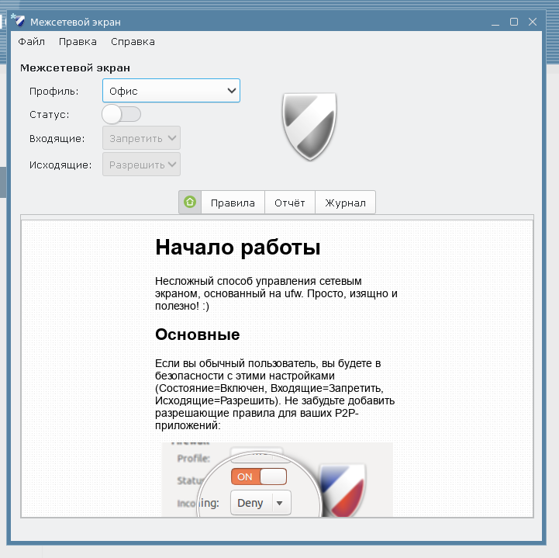Toggle the Статус firewall switch on
Viewport: 559px width, 558px height.
click(x=121, y=114)
